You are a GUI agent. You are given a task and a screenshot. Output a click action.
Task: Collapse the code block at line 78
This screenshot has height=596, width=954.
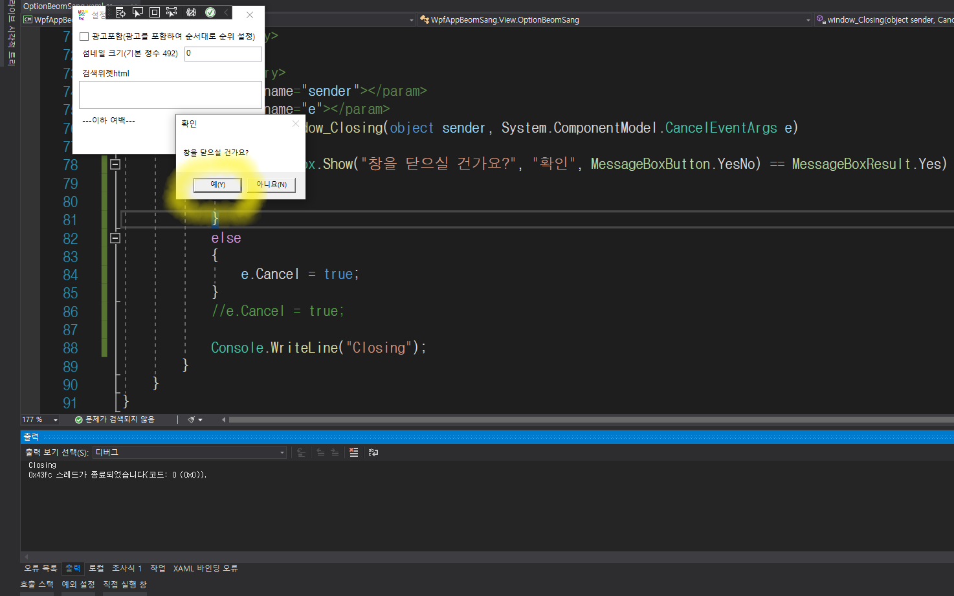tap(115, 164)
